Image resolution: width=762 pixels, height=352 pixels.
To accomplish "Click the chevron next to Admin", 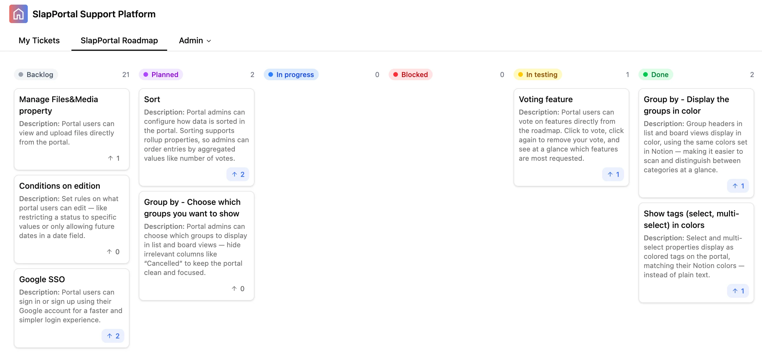I will pos(209,41).
